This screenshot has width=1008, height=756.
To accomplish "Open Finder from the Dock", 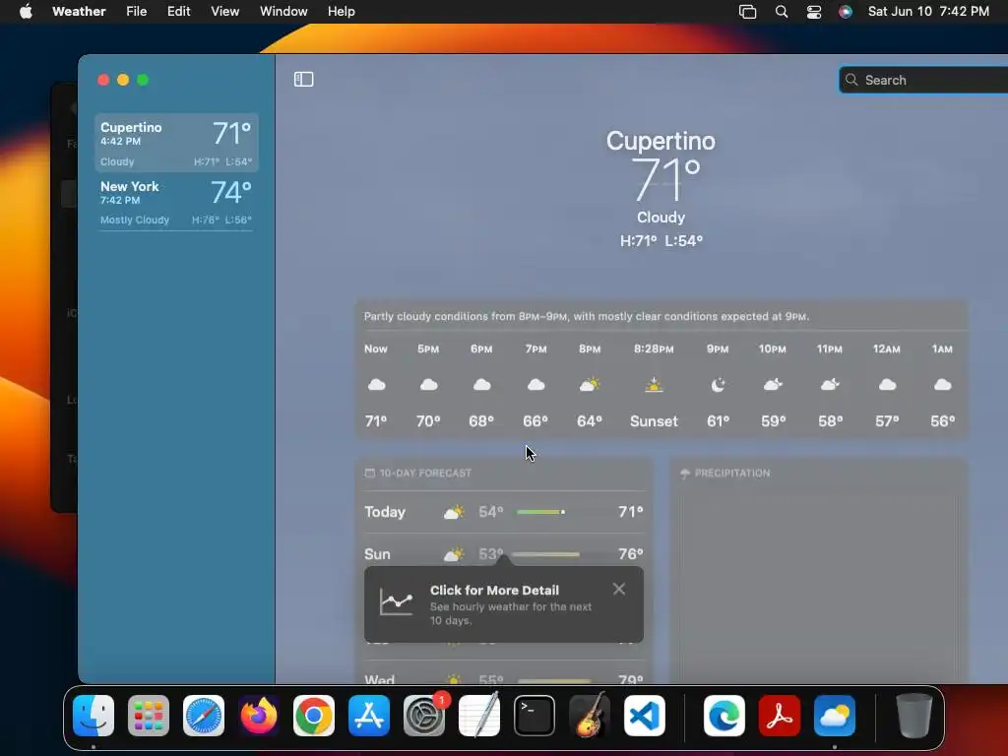I will (x=94, y=716).
